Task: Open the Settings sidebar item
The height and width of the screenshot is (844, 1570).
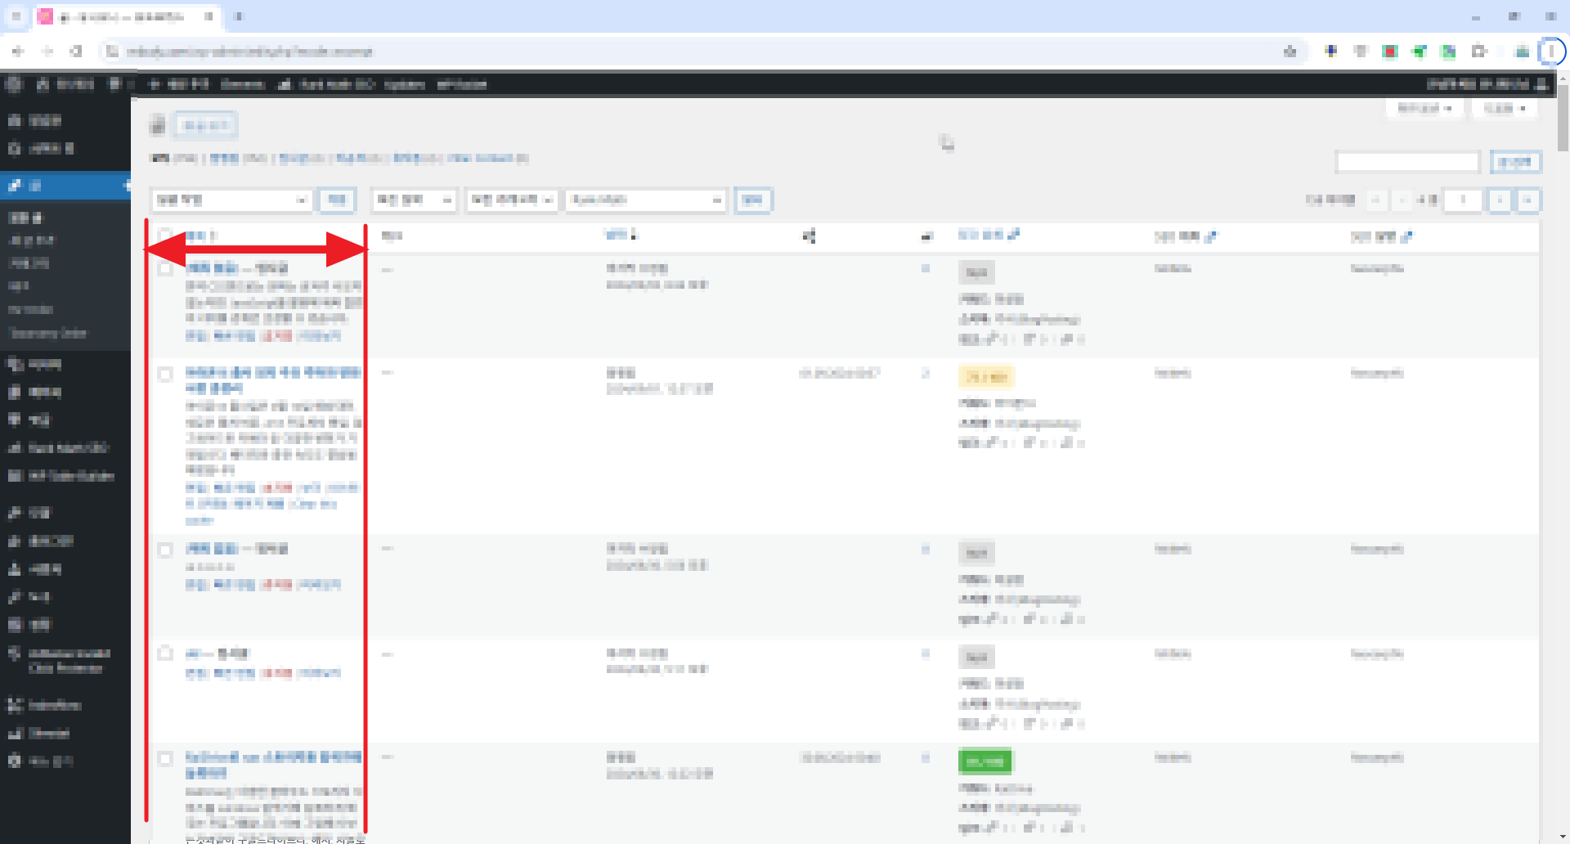Action: (65, 625)
